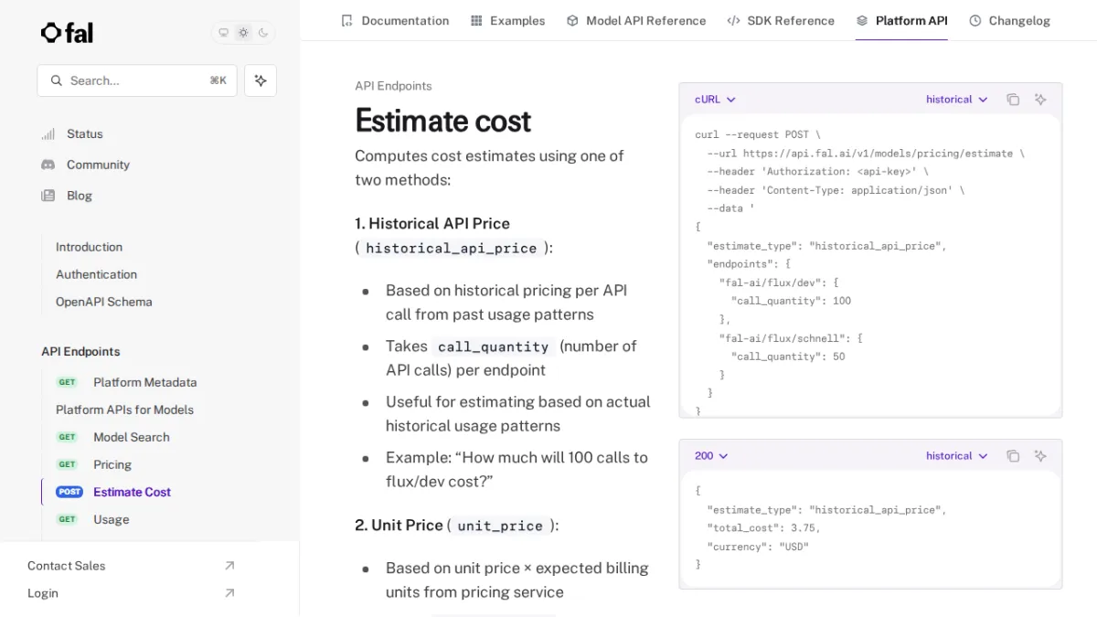Open the Documentation tab
The width and height of the screenshot is (1097, 617).
coord(395,20)
